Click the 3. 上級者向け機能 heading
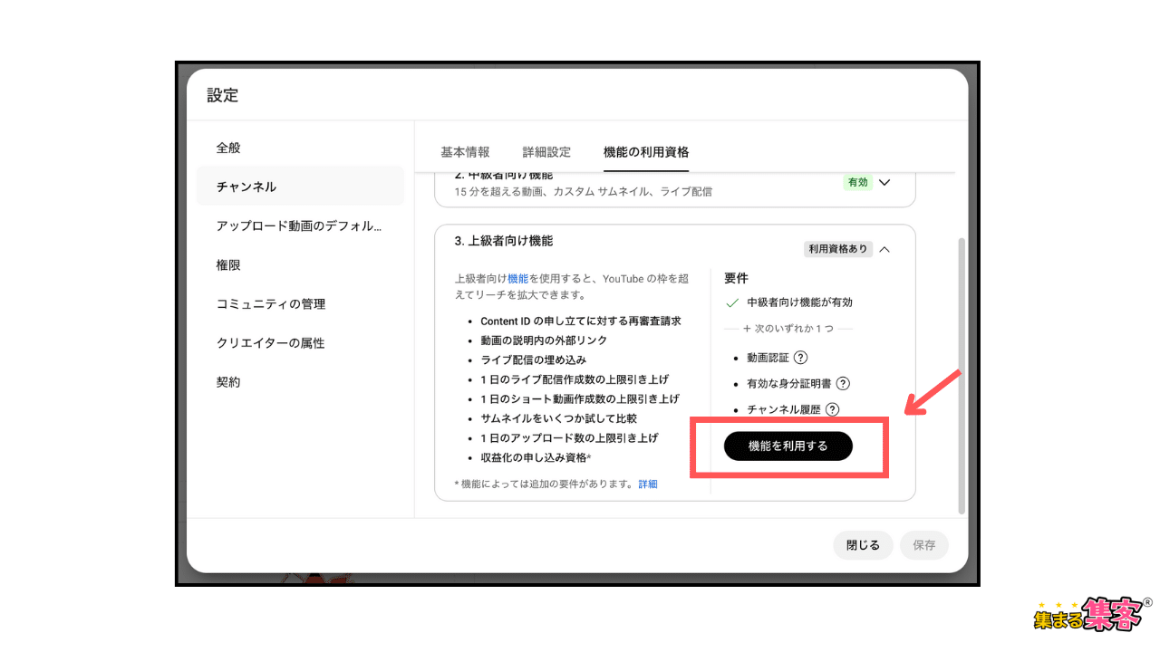Viewport: 1160px width, 652px height. point(504,241)
